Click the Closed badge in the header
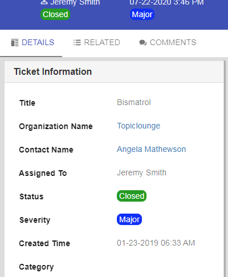This screenshot has height=277, width=228. coord(55,14)
